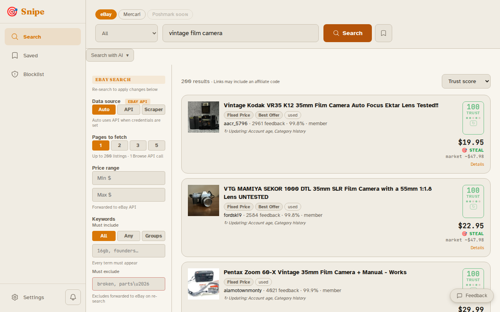
Task: Open the Search page in sidebar
Action: click(x=43, y=37)
